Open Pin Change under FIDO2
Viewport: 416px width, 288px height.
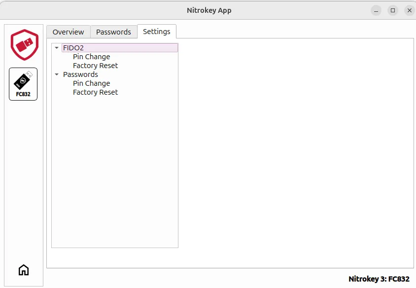[x=91, y=57]
